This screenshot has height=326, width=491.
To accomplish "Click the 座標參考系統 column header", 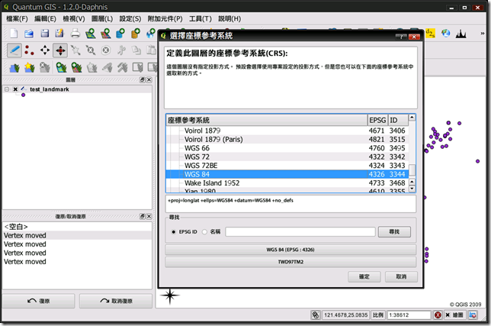I will coord(267,120).
